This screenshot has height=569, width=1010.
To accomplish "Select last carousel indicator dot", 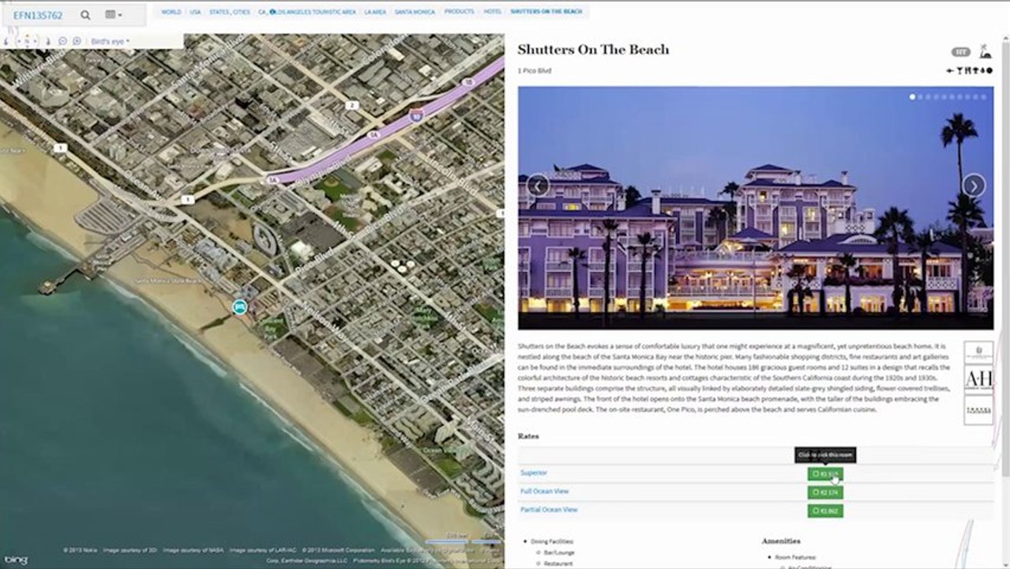I will [983, 97].
